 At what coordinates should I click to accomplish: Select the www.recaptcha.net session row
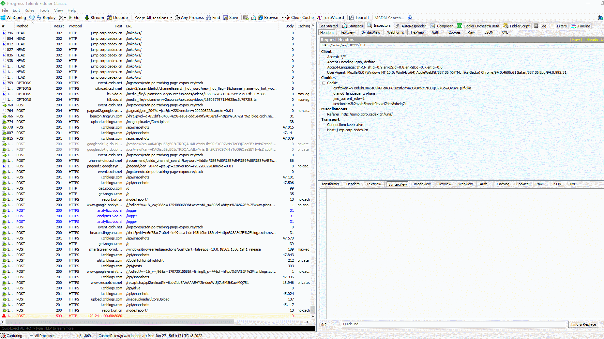tap(156, 283)
